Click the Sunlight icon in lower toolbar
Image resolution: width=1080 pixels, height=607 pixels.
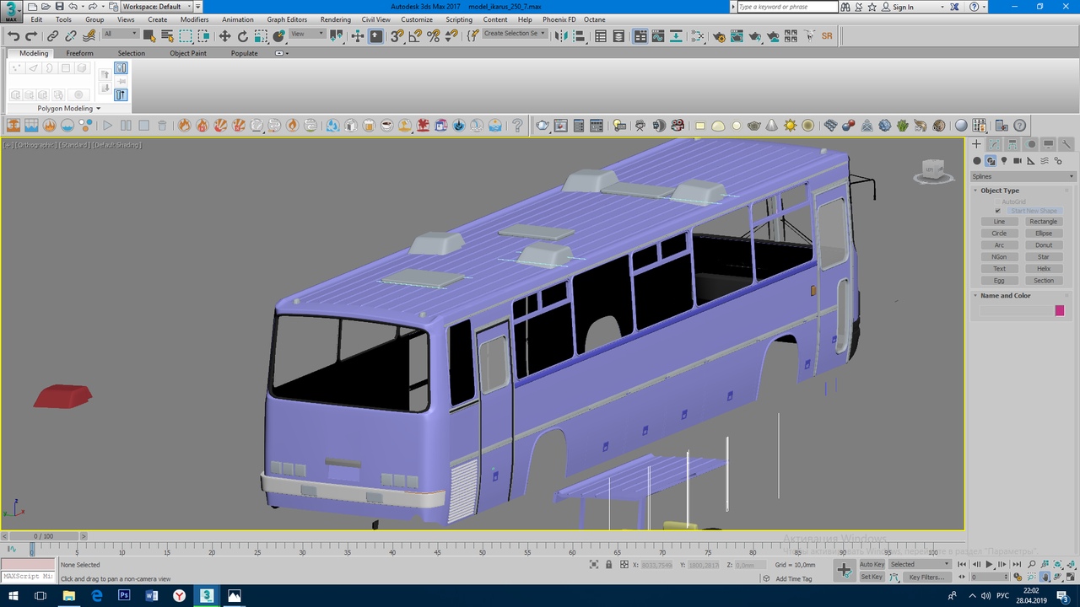point(790,126)
